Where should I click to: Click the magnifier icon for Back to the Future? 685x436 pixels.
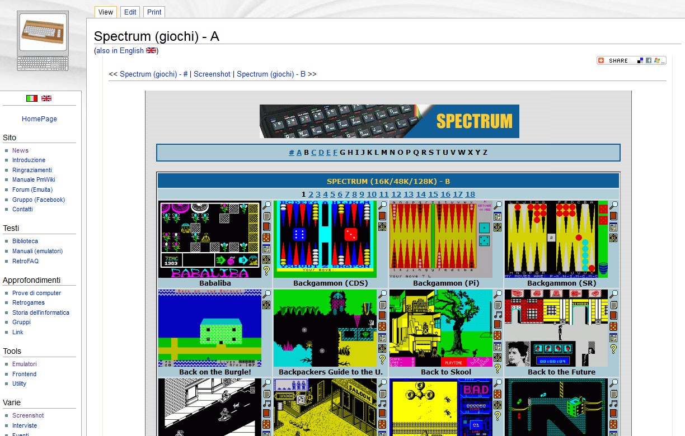click(613, 294)
